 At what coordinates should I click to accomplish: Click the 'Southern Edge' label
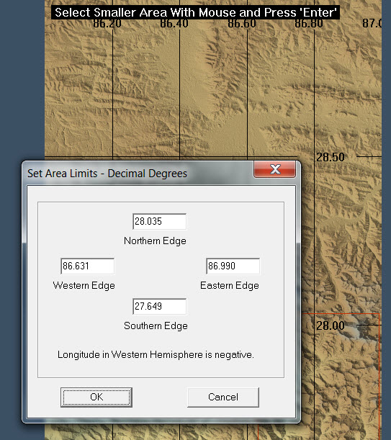point(156,325)
